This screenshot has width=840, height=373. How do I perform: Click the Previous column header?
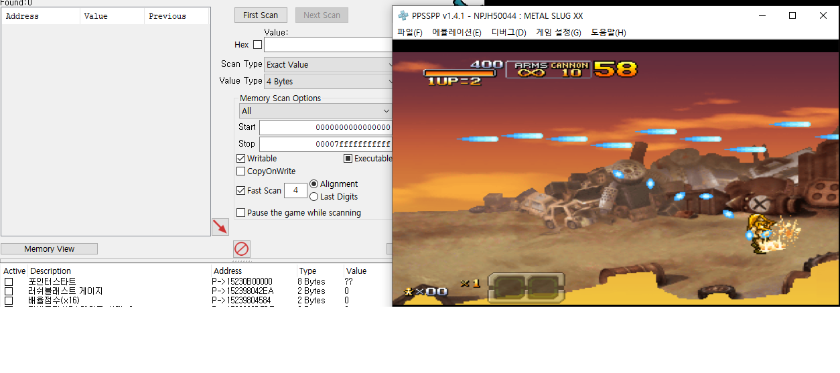pos(176,16)
